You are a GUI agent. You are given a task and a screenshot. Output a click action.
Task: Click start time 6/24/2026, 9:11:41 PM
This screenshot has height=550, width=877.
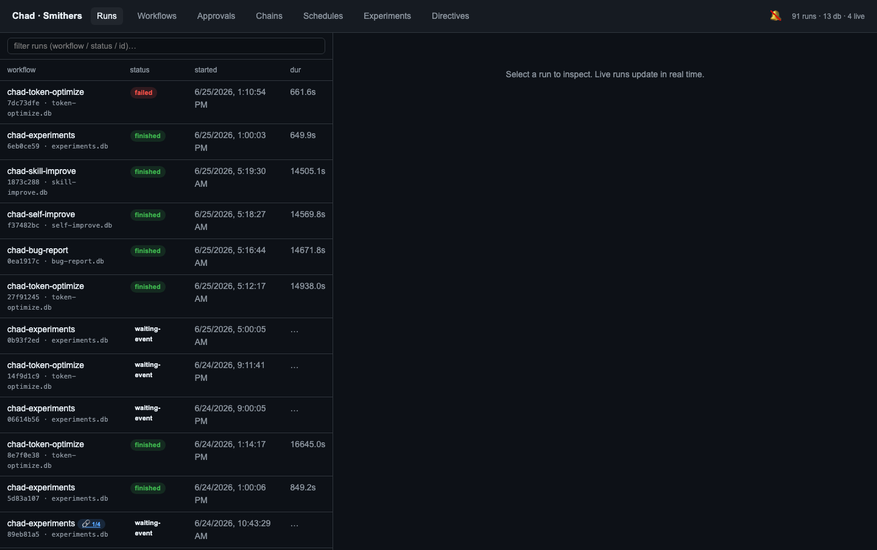pos(230,371)
